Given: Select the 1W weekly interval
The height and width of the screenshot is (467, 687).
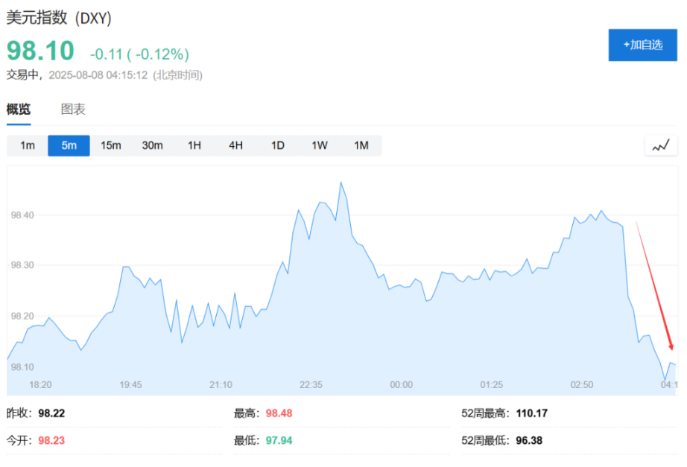Looking at the screenshot, I should 320,146.
